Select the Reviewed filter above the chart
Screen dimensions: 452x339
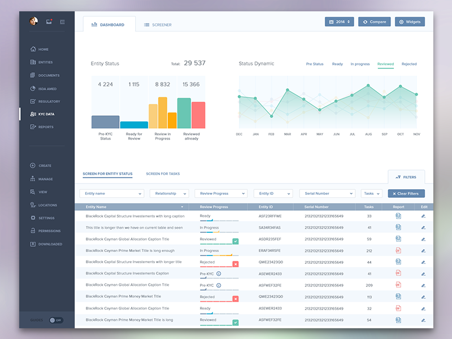click(x=385, y=64)
